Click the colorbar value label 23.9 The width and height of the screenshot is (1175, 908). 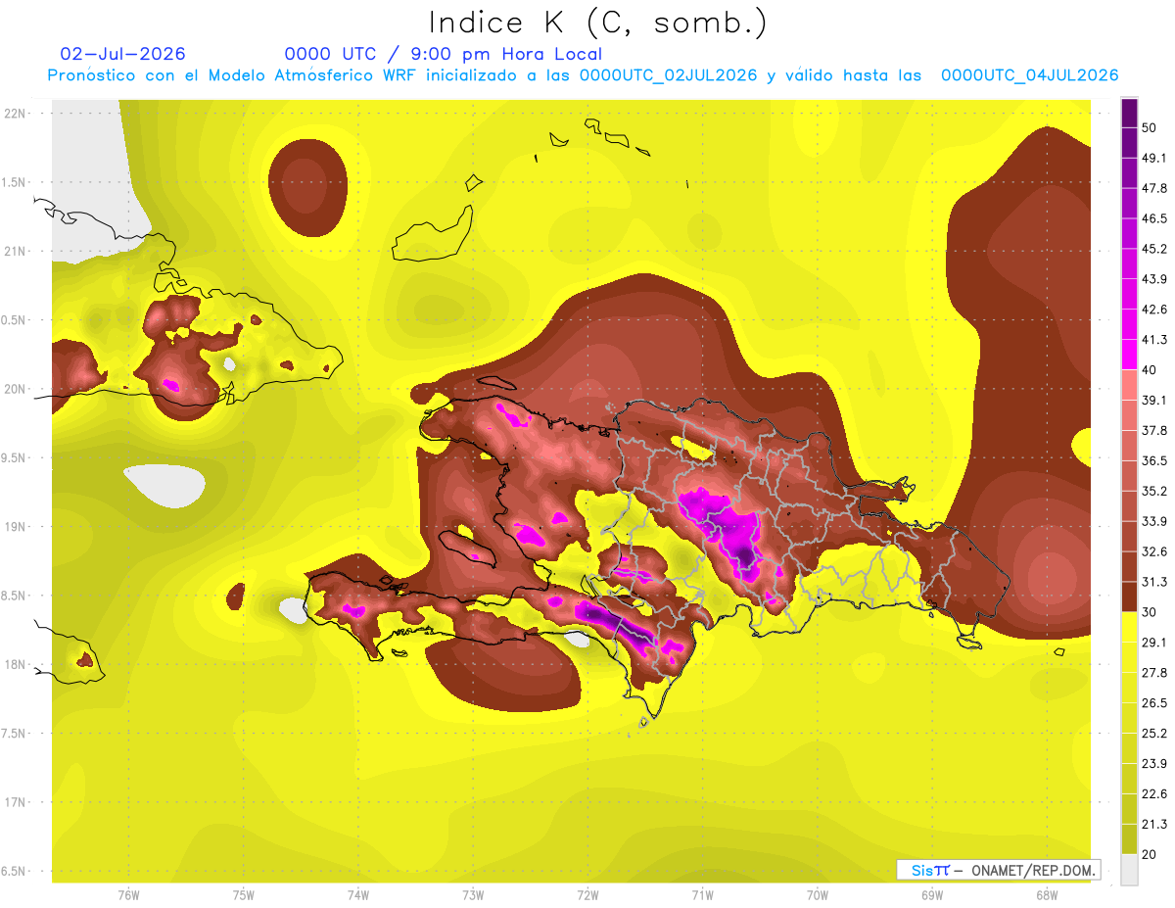[1154, 764]
